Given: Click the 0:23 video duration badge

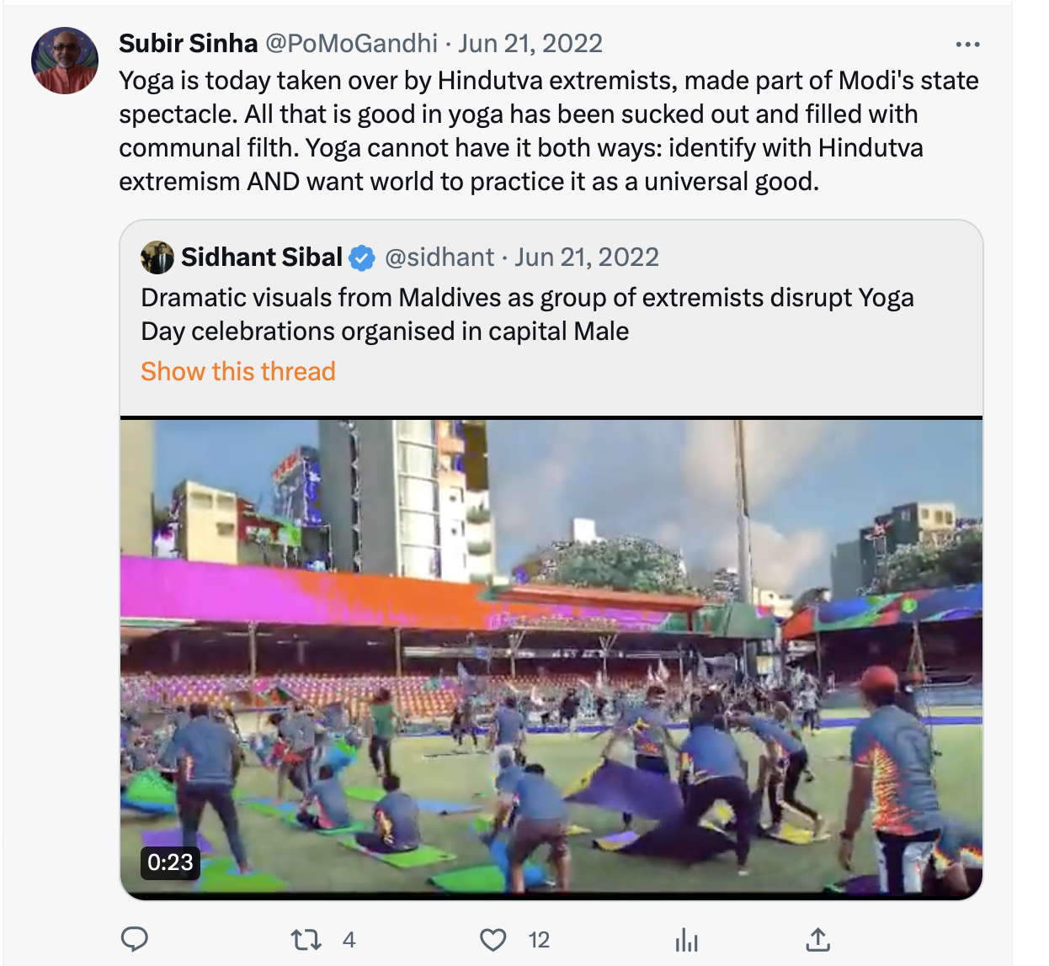Looking at the screenshot, I should pyautogui.click(x=170, y=862).
